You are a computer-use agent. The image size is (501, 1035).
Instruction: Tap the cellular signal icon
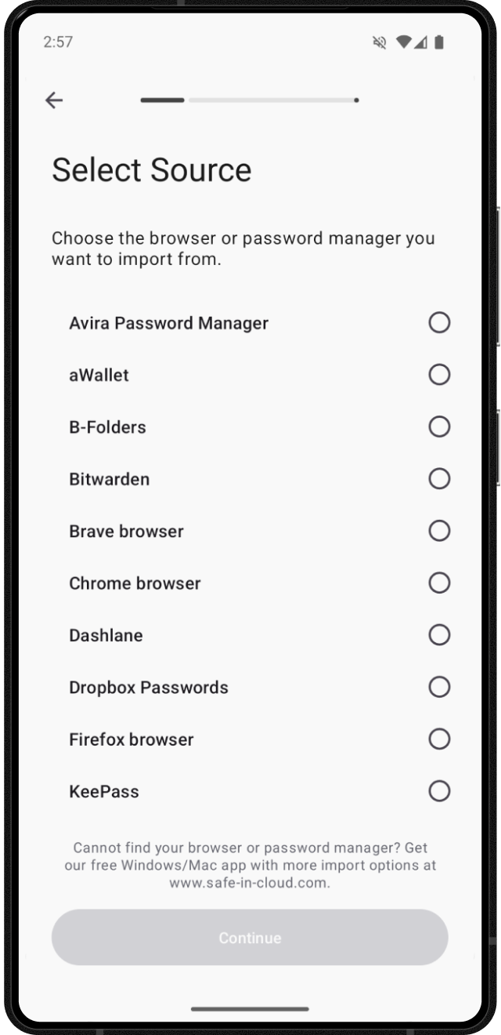click(x=421, y=42)
